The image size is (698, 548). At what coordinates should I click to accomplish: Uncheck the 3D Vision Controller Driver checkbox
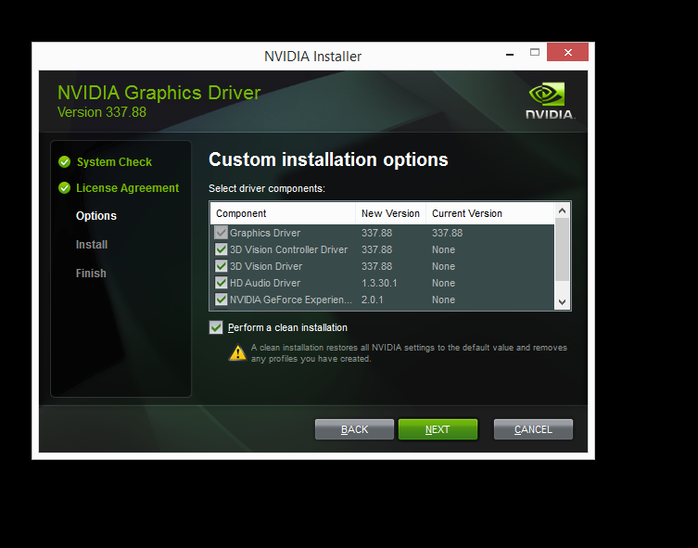click(x=221, y=249)
